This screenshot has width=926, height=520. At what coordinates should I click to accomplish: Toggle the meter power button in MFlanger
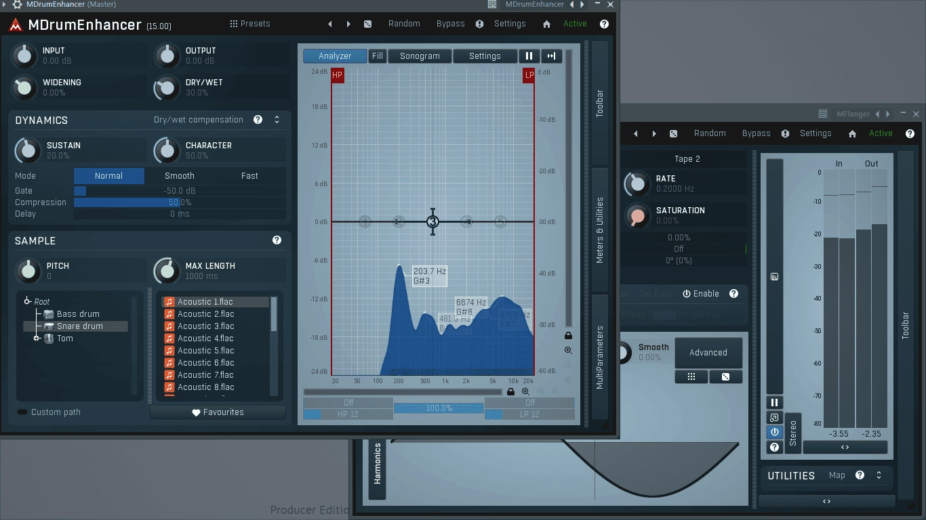[774, 432]
